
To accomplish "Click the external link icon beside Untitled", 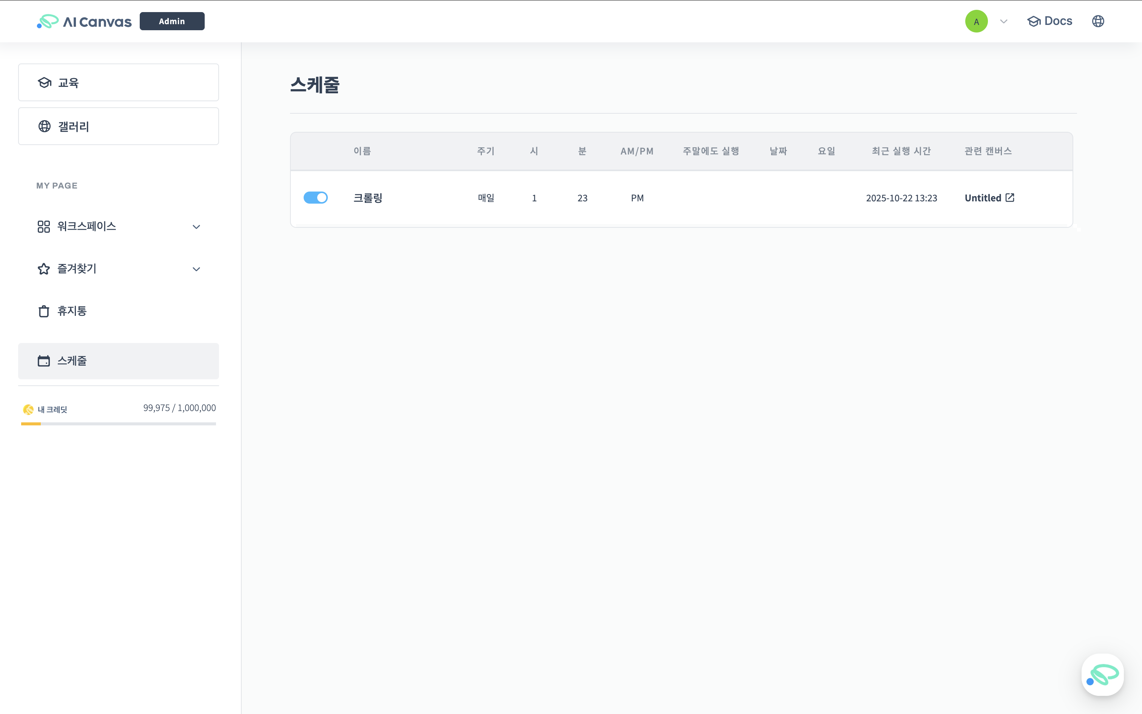I will [1010, 197].
